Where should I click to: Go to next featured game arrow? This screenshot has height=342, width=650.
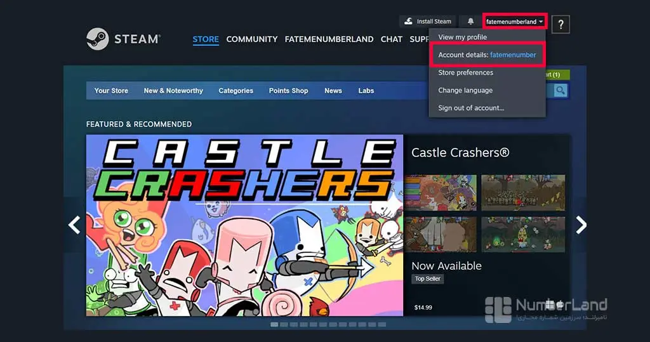pos(581,225)
